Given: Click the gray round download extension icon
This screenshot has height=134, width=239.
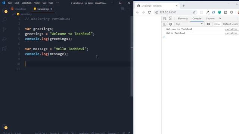Looking at the screenshot, I should [x=232, y=12].
